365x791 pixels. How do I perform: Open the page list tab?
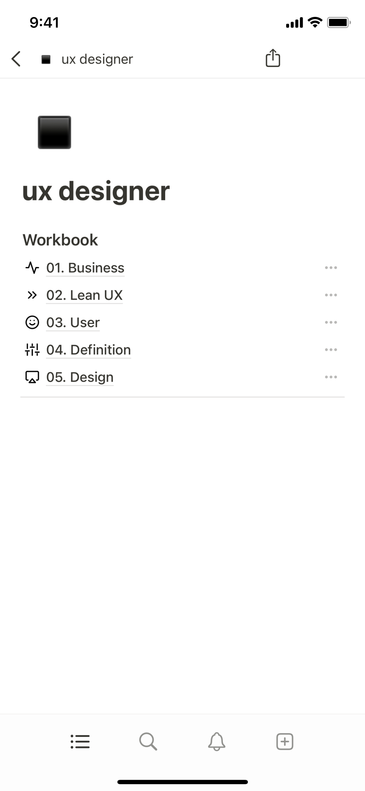80,742
